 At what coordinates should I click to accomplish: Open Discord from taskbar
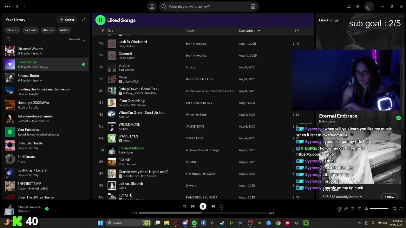pos(185,223)
